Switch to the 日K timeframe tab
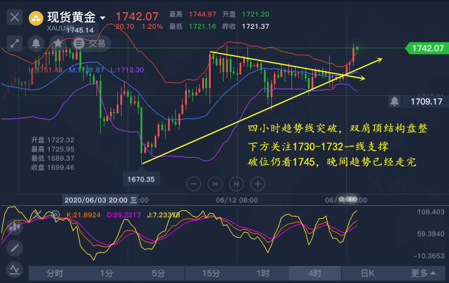The image size is (449, 283). coord(368,273)
